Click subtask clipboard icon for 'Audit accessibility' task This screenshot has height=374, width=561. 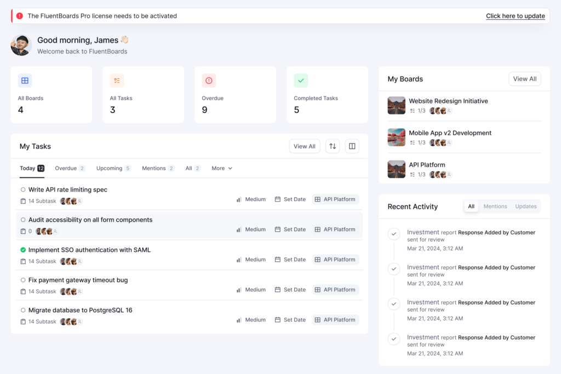click(x=23, y=231)
